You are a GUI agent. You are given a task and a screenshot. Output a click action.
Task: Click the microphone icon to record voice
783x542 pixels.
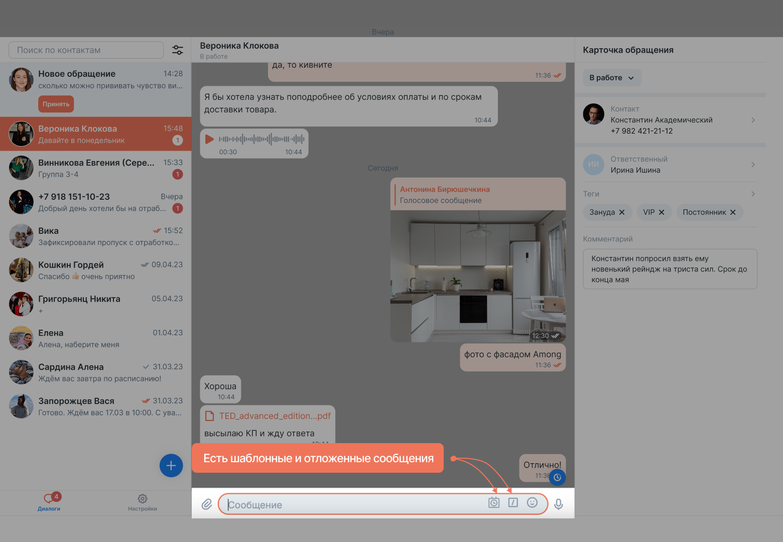pyautogui.click(x=559, y=504)
